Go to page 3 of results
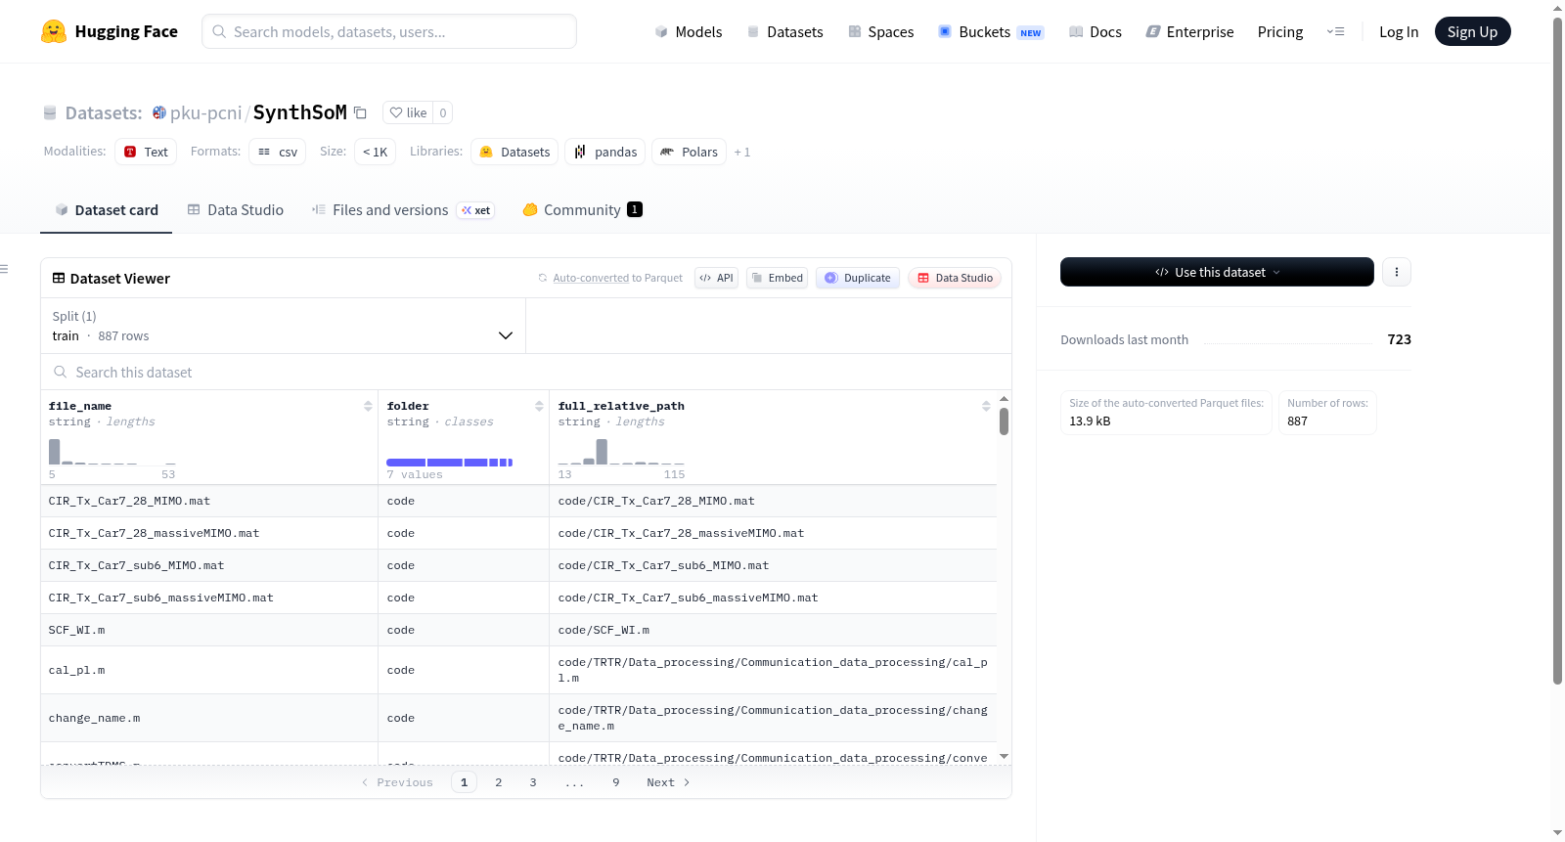The width and height of the screenshot is (1565, 842). coord(533,782)
